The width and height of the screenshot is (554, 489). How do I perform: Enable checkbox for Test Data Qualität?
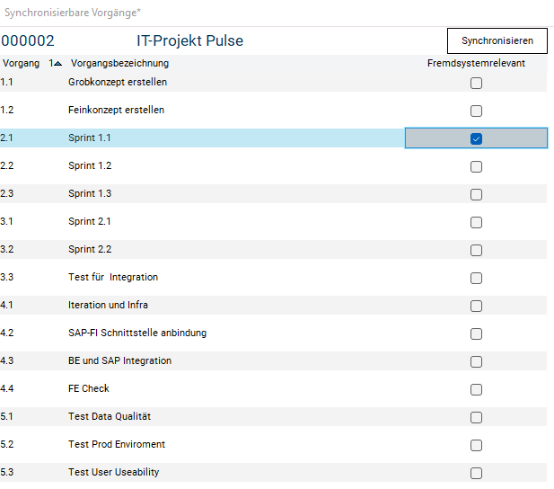pos(476,417)
